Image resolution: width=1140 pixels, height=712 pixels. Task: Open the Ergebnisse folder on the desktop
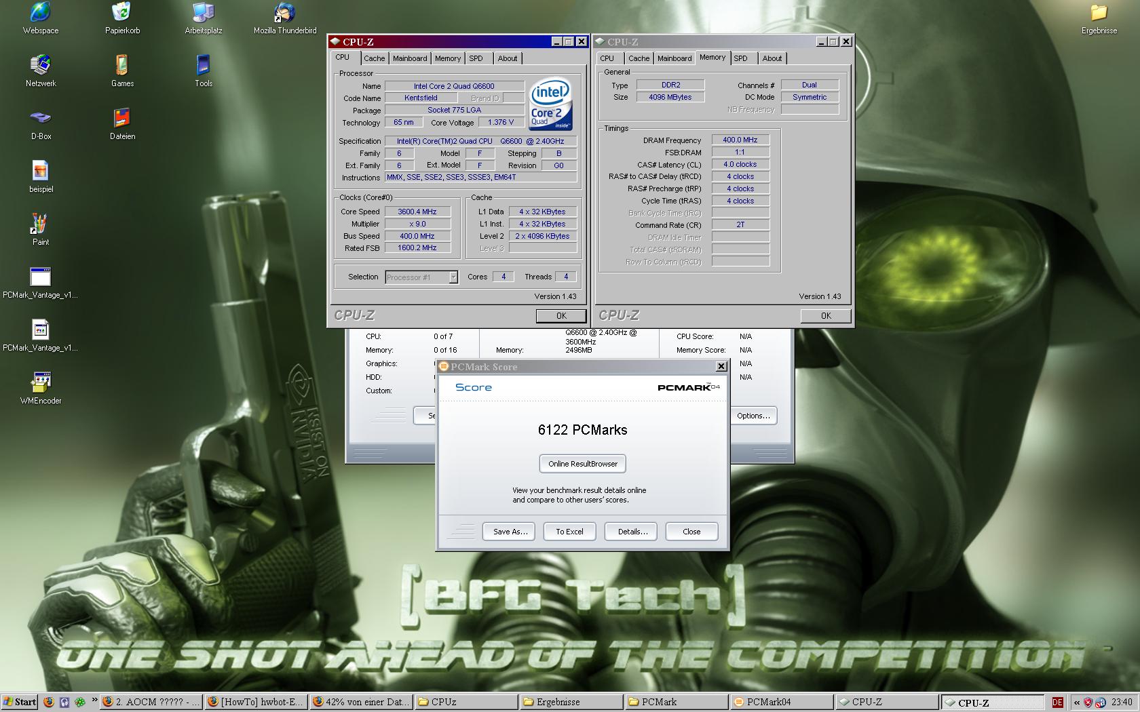(1099, 18)
